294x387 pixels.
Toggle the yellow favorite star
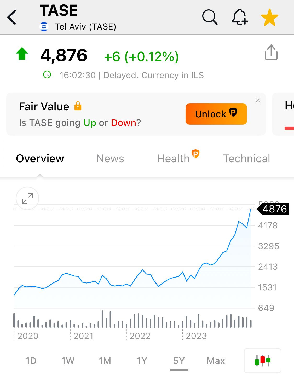click(270, 18)
